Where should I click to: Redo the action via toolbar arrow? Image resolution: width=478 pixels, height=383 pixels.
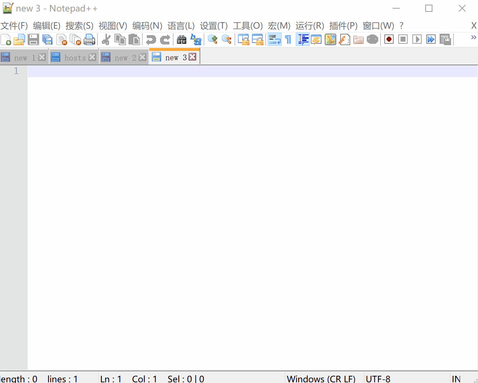(165, 39)
